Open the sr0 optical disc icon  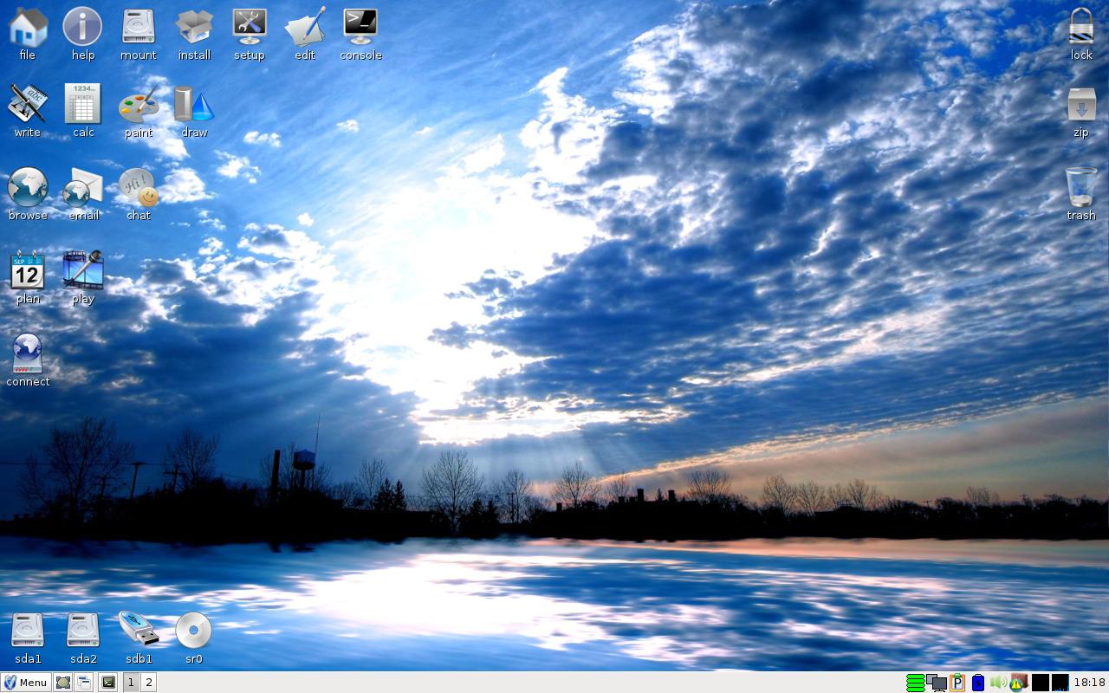click(193, 631)
